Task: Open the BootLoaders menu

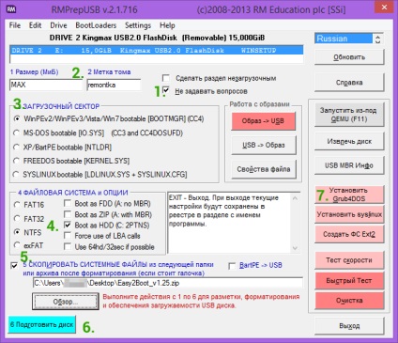Action: [x=96, y=25]
